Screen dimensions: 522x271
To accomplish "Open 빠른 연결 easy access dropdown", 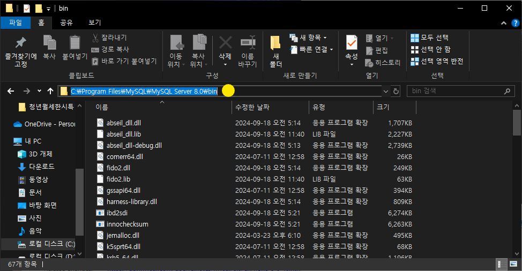I will pyautogui.click(x=311, y=50).
